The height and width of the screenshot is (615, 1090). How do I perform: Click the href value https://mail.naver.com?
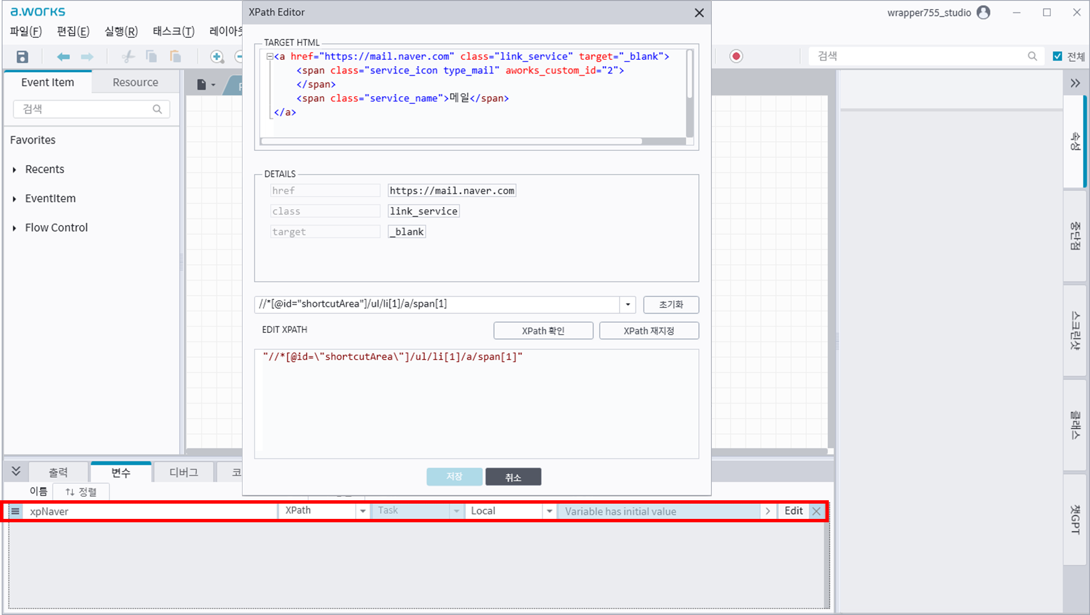pos(452,191)
